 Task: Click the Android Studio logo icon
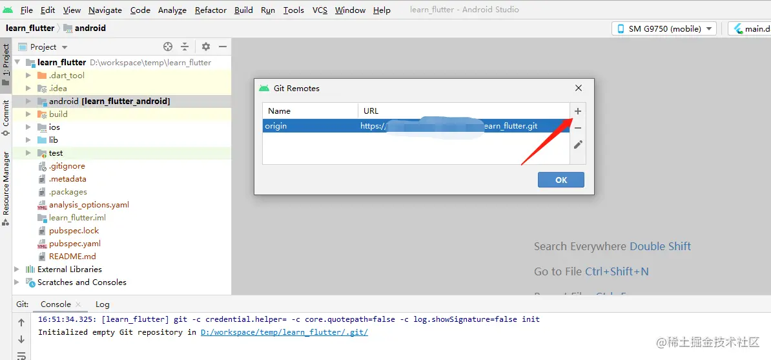[x=7, y=10]
